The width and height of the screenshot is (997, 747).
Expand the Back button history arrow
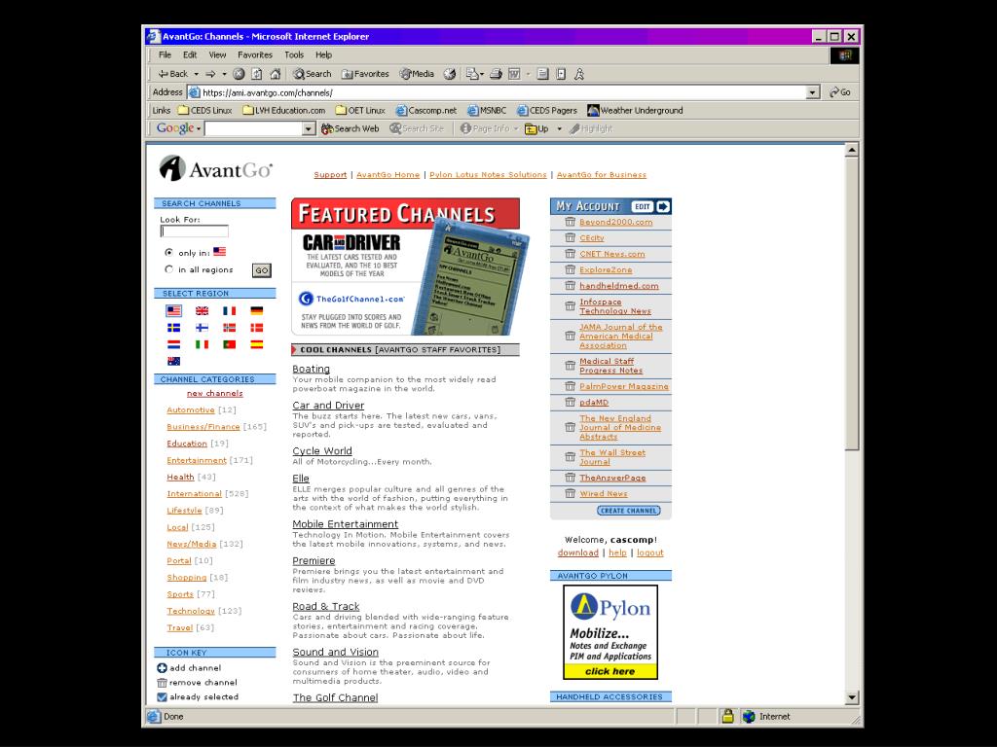tap(196, 74)
